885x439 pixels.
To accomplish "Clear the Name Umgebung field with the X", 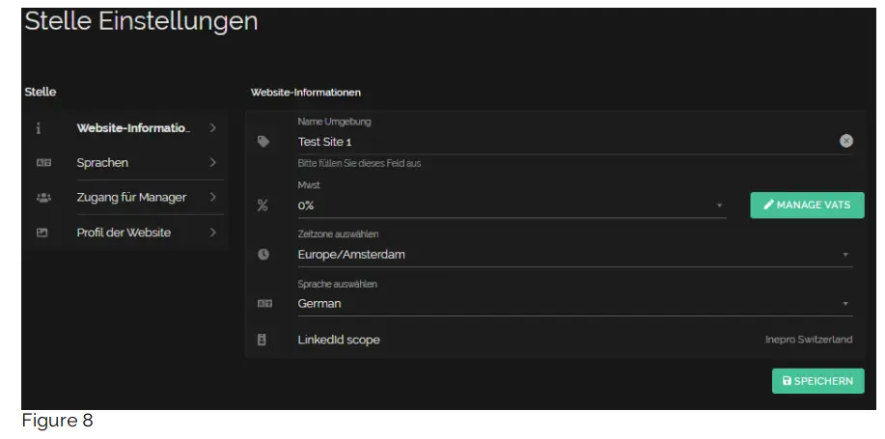I will (846, 141).
